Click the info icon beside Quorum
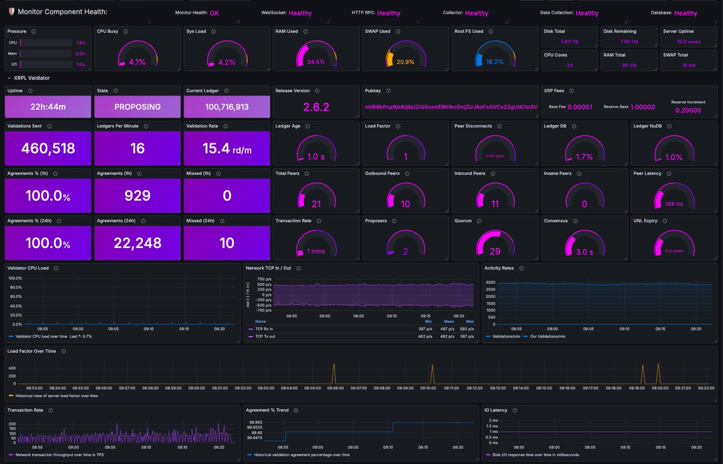723x464 pixels. (480, 220)
